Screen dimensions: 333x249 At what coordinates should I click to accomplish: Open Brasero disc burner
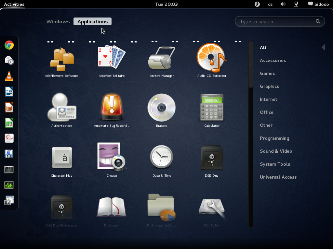[x=162, y=111]
